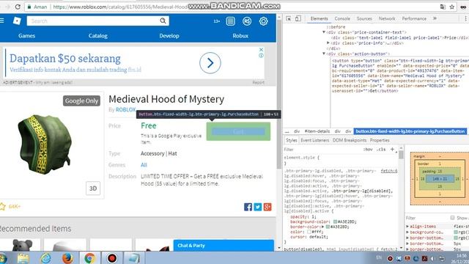Check the Show all computed styles checkbox

[452, 218]
